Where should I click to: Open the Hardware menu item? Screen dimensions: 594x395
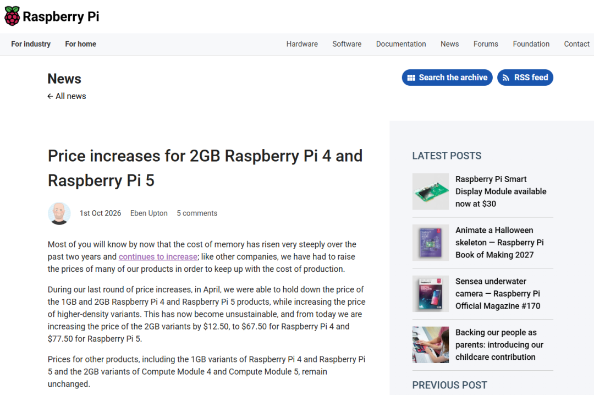click(x=302, y=44)
